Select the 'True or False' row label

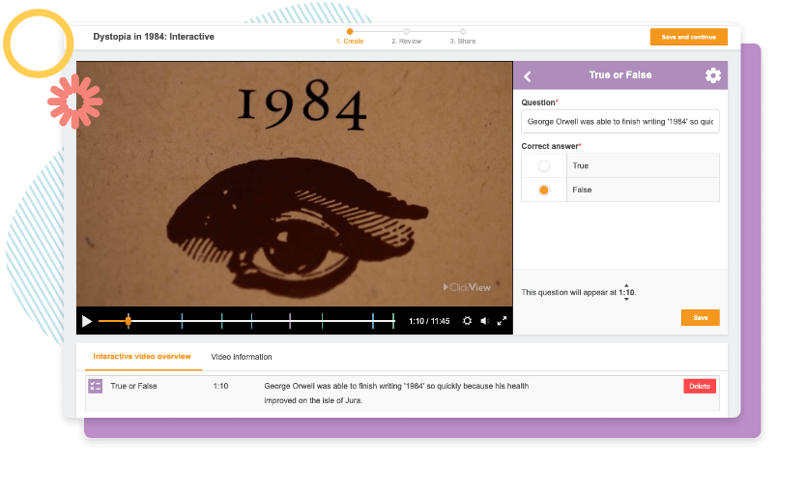(x=133, y=386)
